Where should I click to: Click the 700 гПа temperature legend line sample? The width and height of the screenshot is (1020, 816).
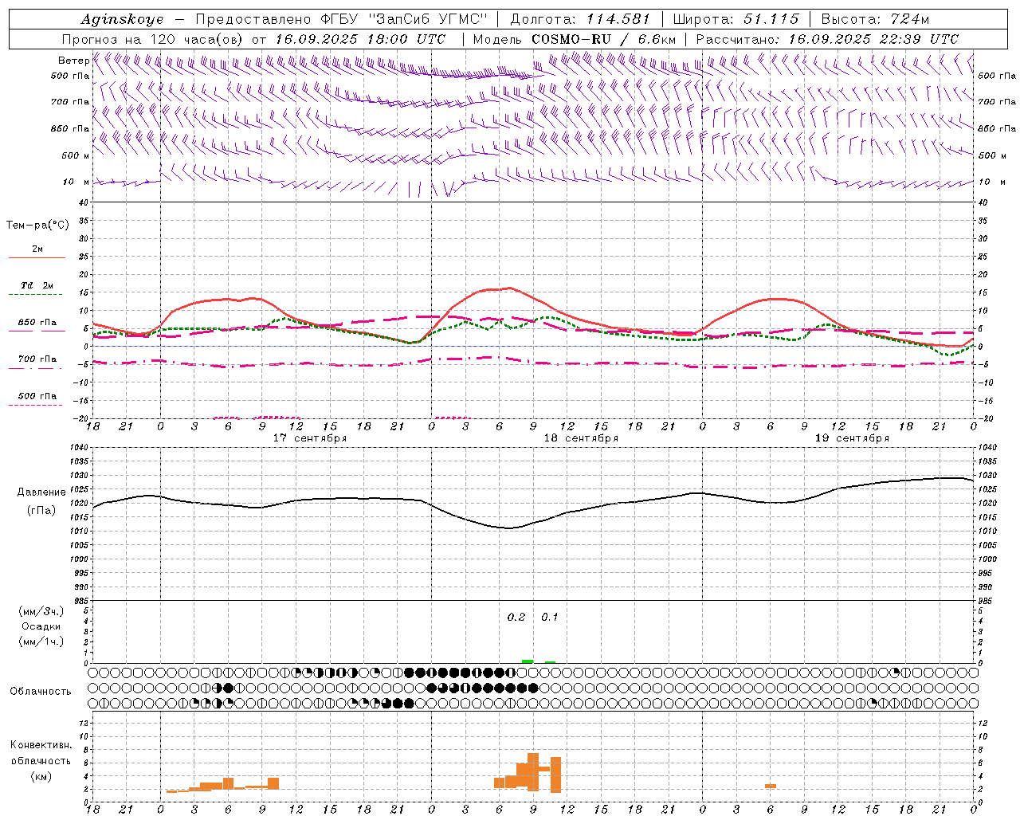point(37,368)
